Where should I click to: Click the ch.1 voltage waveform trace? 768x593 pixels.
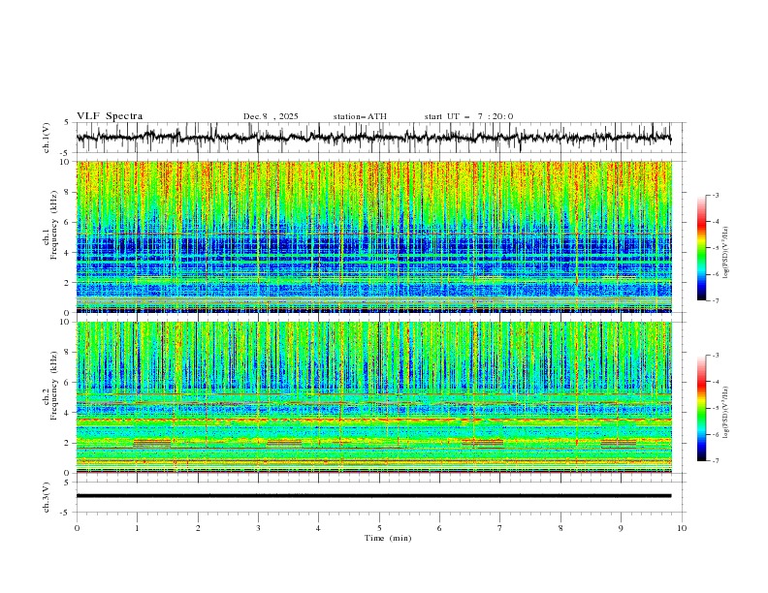pyautogui.click(x=373, y=138)
